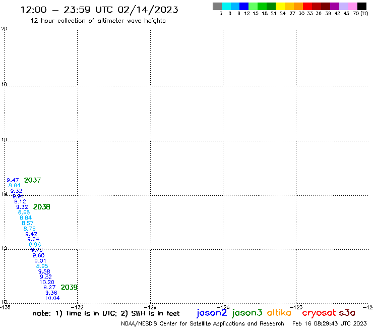The height and width of the screenshot is (328, 373).
Task: Click the gray swatch in the color scale
Action: click(x=217, y=6)
